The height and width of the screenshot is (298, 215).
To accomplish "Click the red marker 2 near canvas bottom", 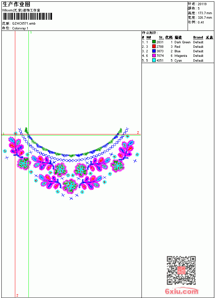I will click(17, 295).
